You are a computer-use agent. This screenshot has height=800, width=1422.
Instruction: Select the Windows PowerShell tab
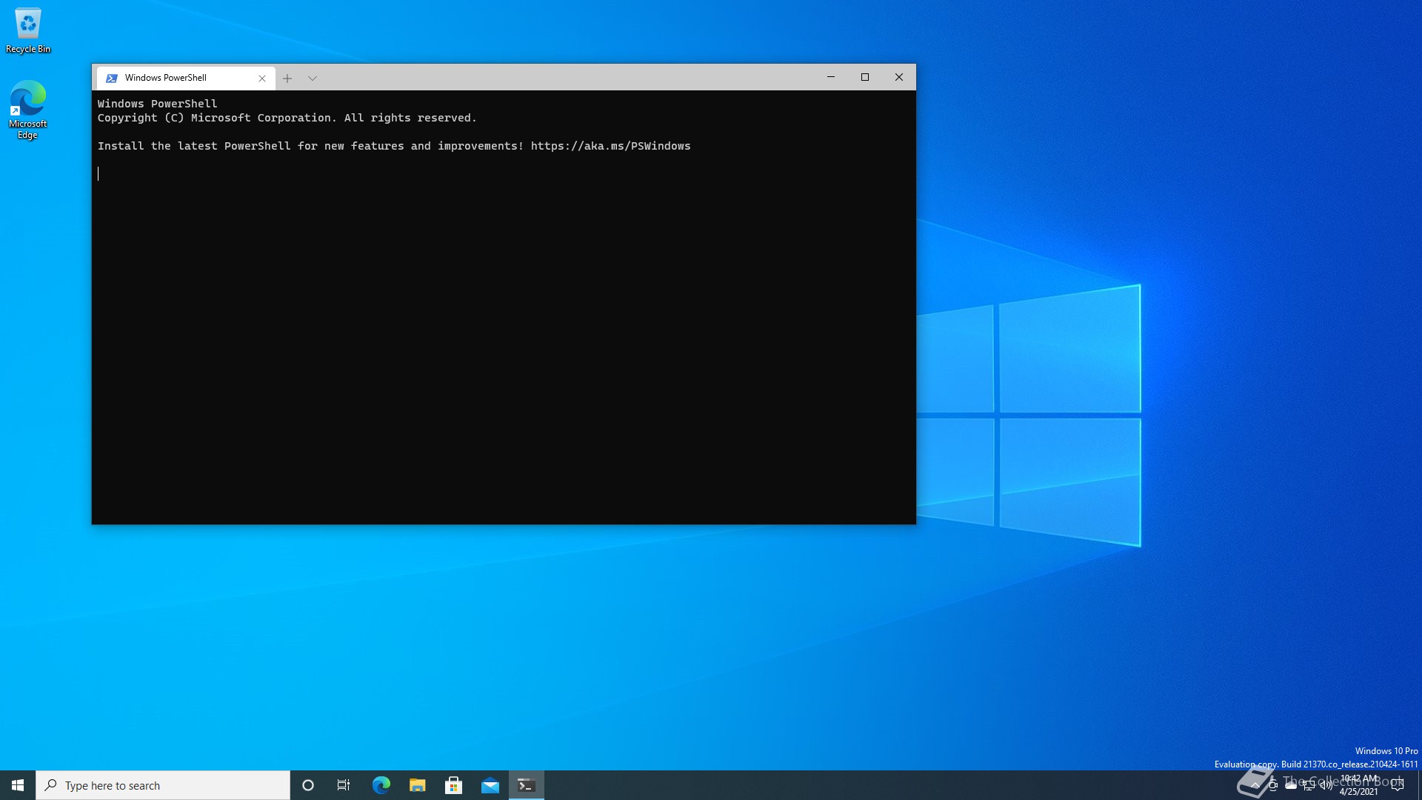(x=186, y=78)
